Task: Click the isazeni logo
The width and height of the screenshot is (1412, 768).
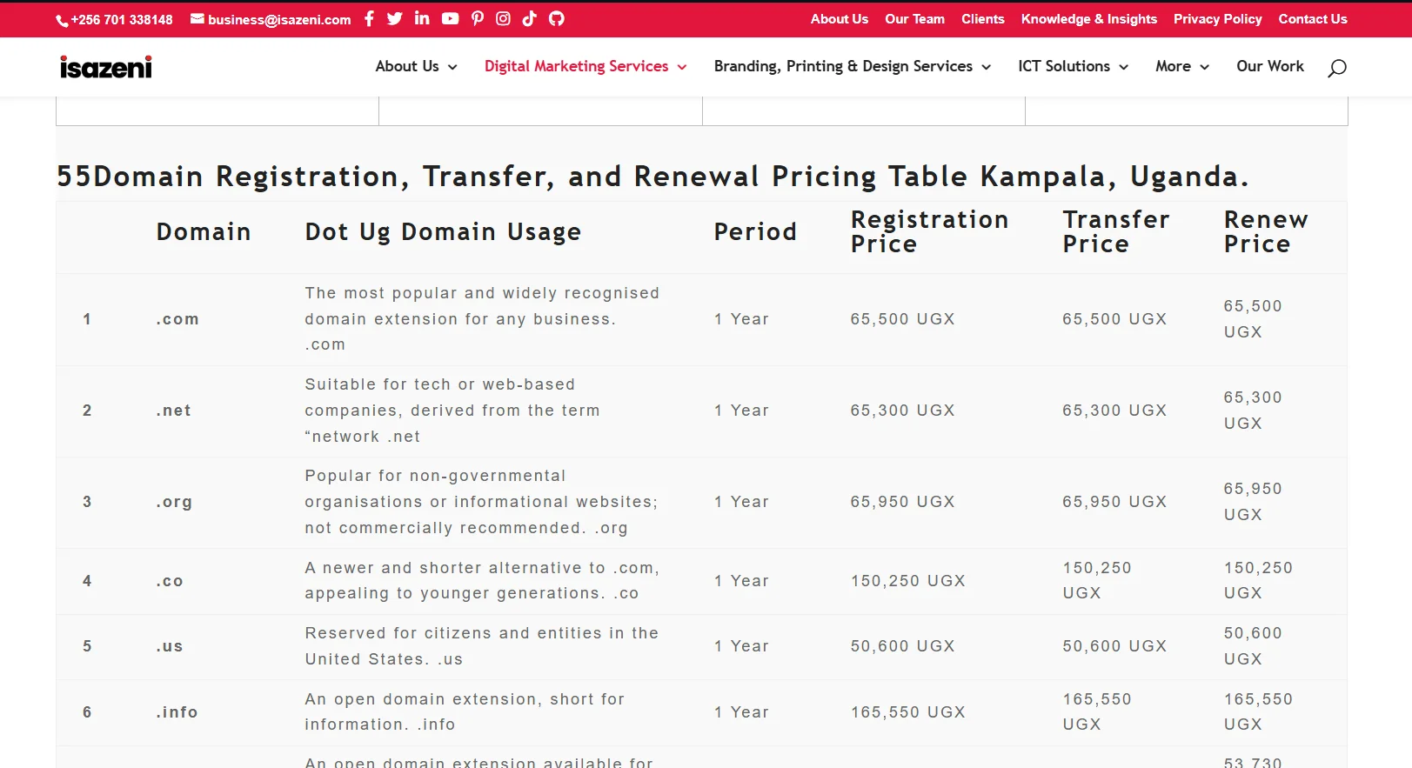Action: click(x=106, y=67)
